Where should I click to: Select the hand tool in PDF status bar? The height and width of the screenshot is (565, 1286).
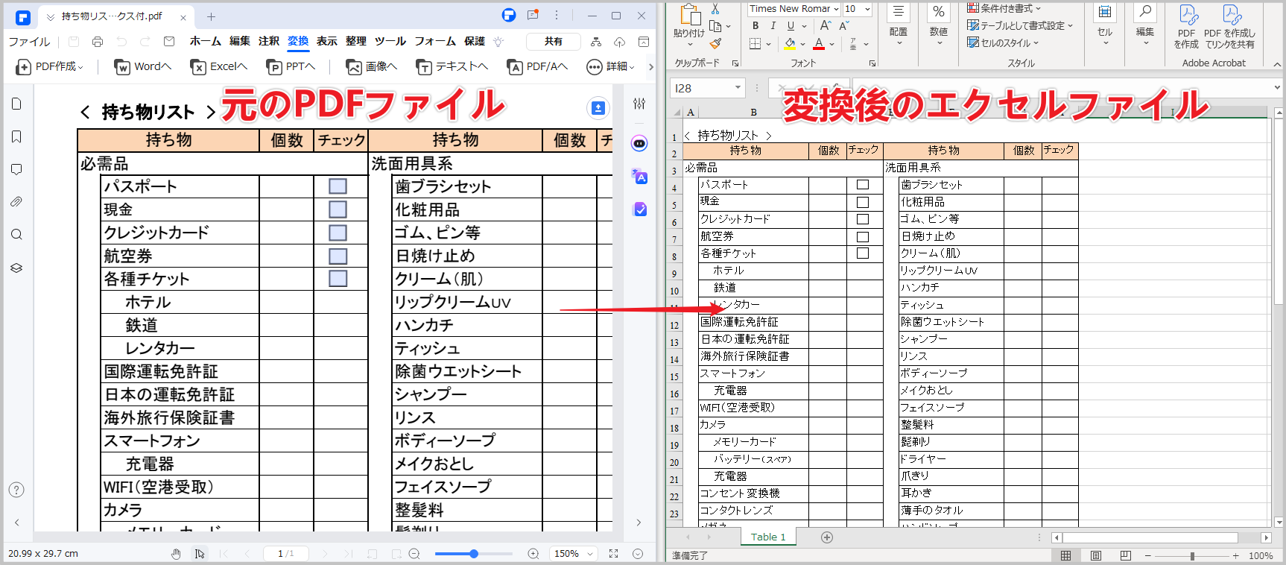[176, 554]
